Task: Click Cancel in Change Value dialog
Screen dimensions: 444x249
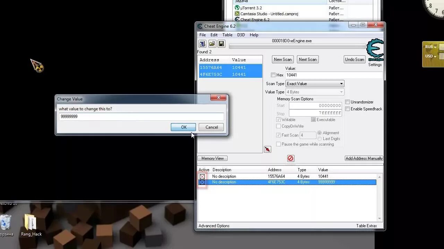Action: pyautogui.click(x=212, y=127)
